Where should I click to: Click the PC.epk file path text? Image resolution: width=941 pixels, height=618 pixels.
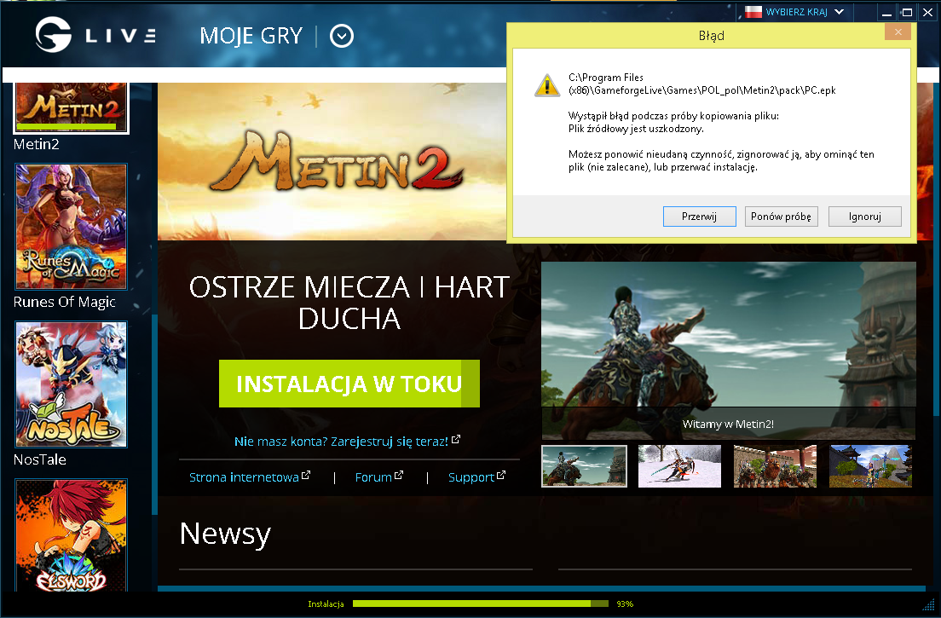click(701, 84)
